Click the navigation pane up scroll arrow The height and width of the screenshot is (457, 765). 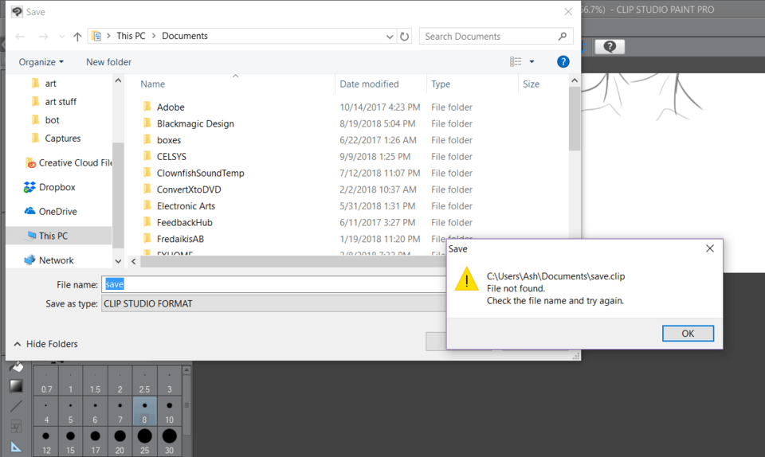[x=118, y=80]
